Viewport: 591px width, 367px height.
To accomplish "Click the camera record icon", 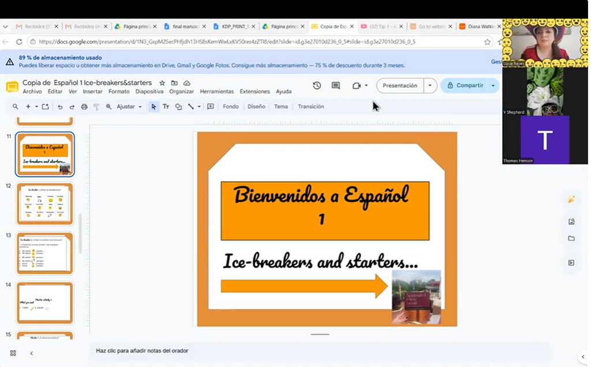I will pyautogui.click(x=356, y=86).
